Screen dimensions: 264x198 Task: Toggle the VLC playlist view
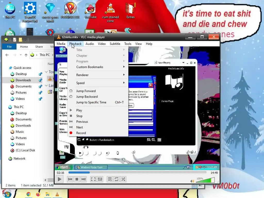point(110,179)
